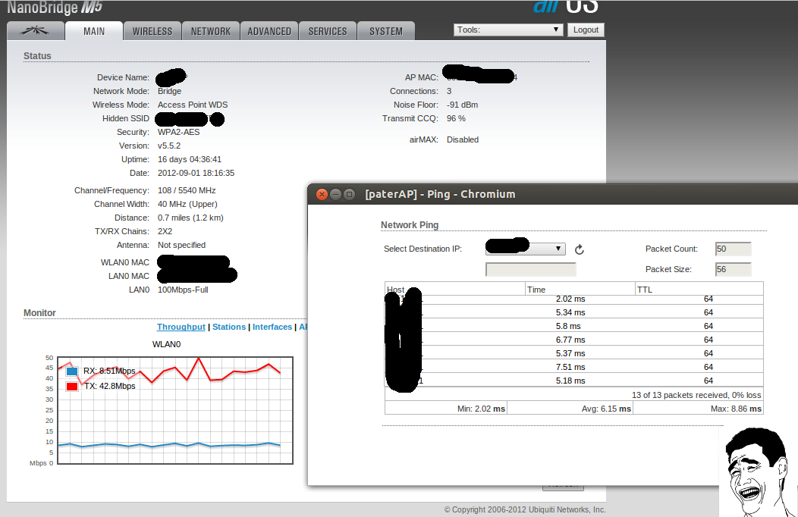This screenshot has width=798, height=517.
Task: Select the 7.51 ms ping result
Action: click(x=574, y=367)
